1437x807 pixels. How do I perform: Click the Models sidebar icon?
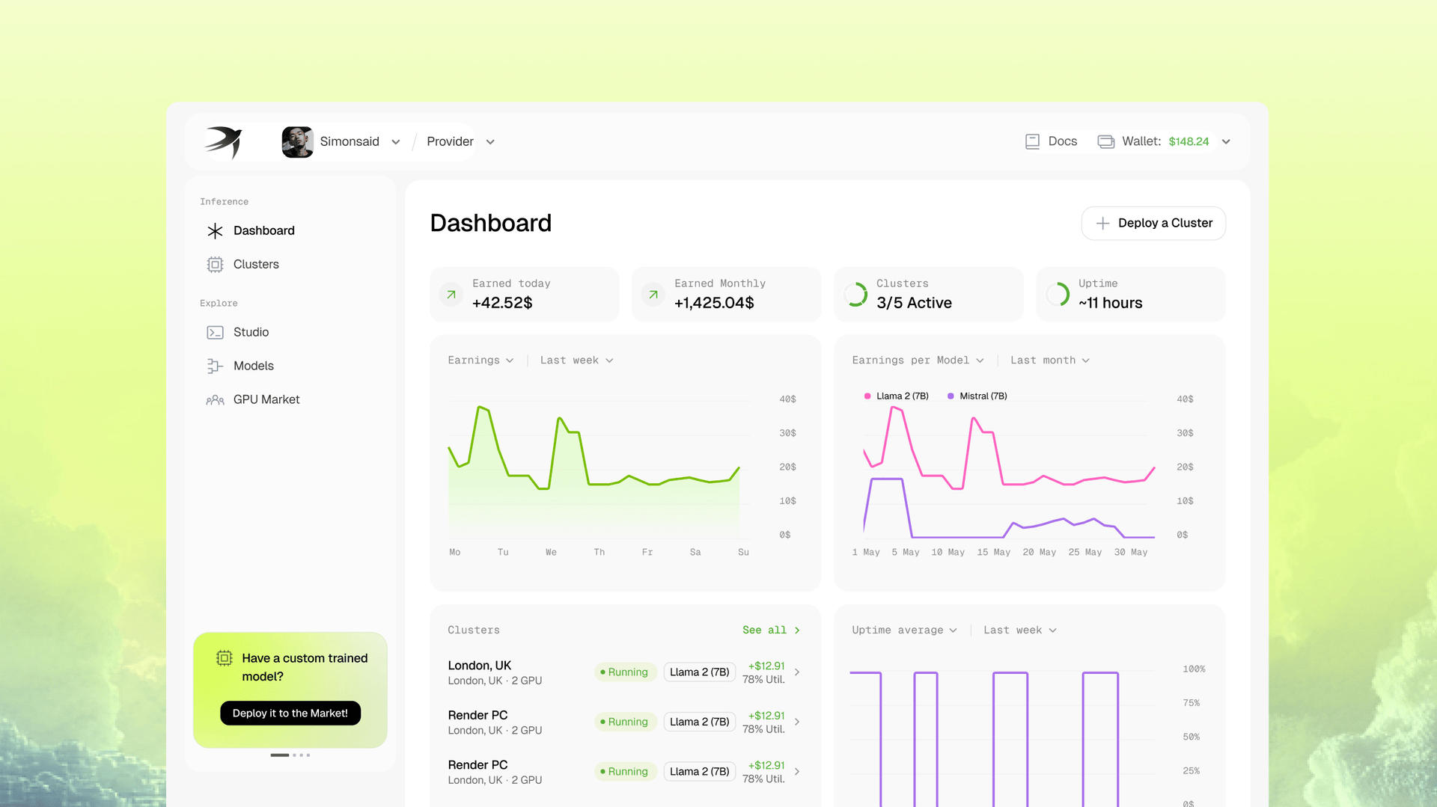(x=215, y=366)
